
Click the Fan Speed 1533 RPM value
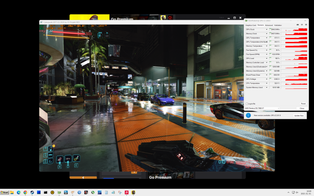pyautogui.click(x=274, y=54)
